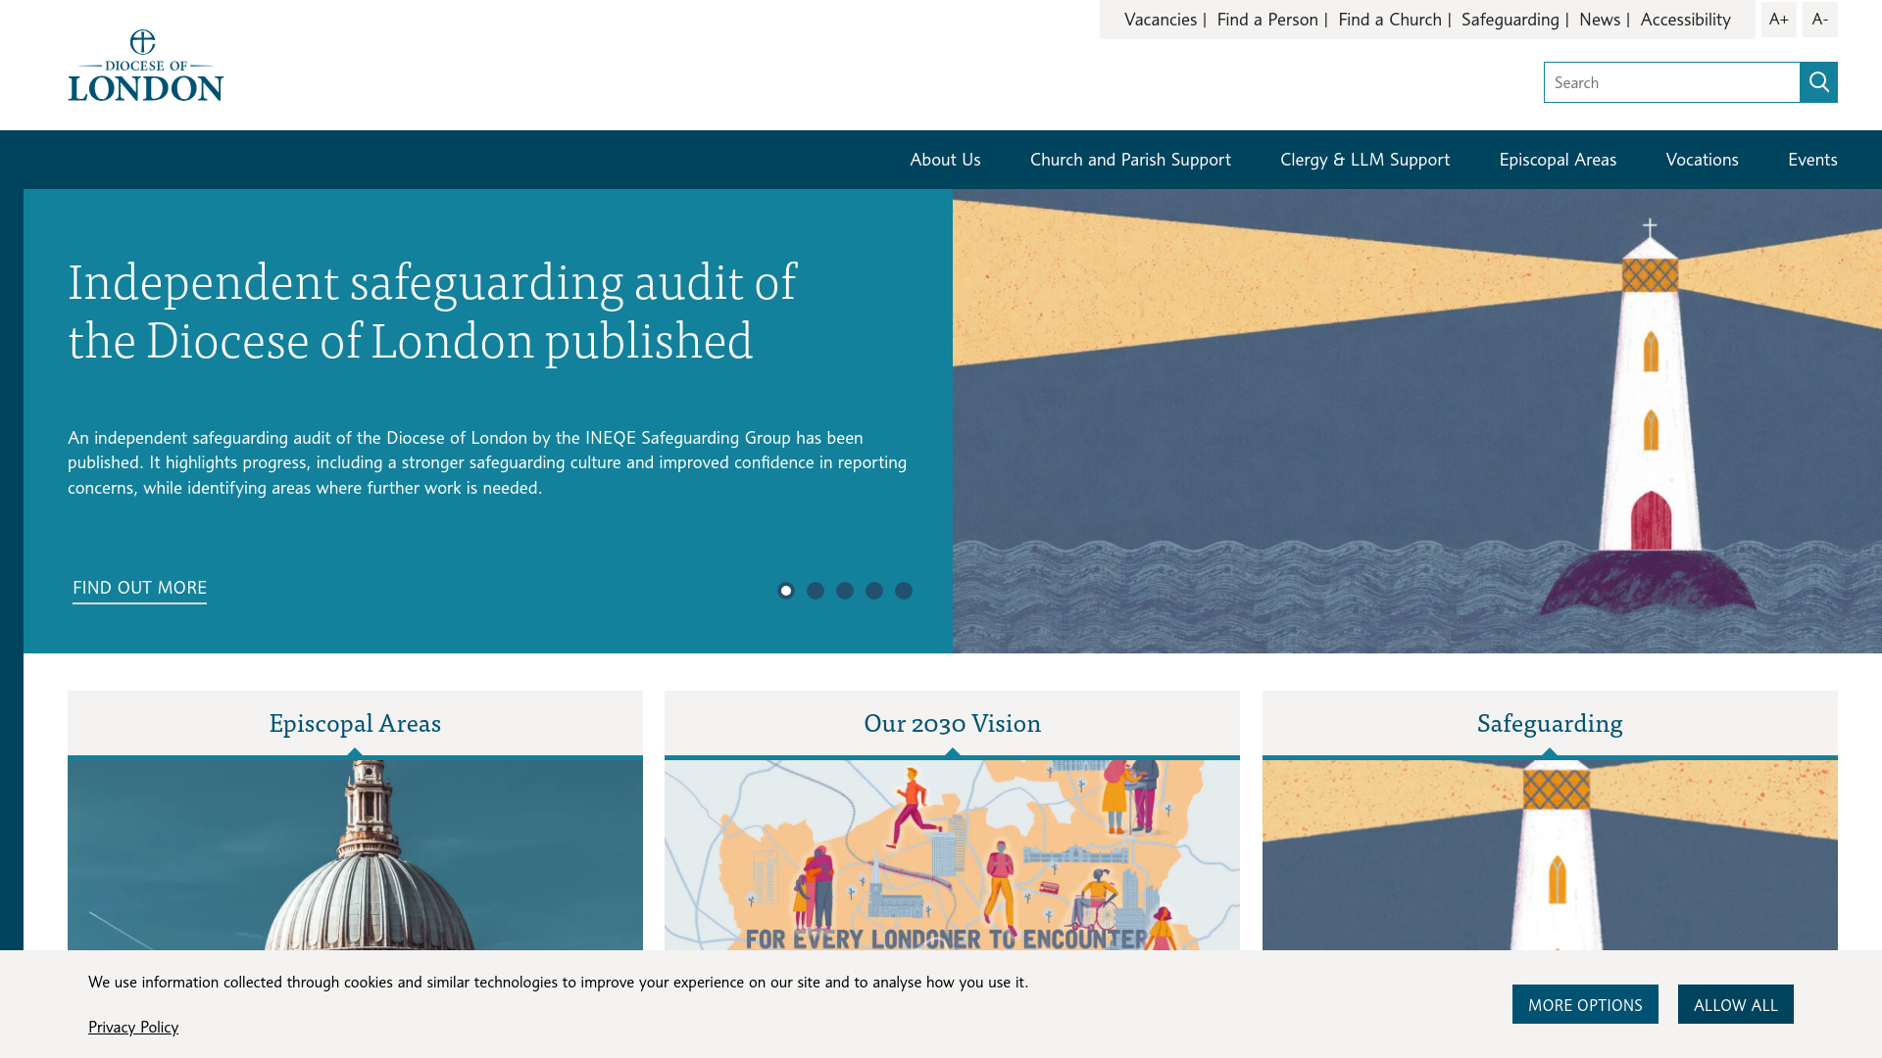Click the ALLOW ALL cookies button
This screenshot has height=1058, width=1882.
coord(1735,1004)
